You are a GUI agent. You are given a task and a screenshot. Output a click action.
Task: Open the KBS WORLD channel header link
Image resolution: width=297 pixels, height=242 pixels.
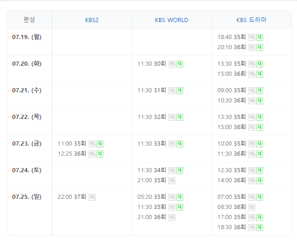tap(172, 20)
